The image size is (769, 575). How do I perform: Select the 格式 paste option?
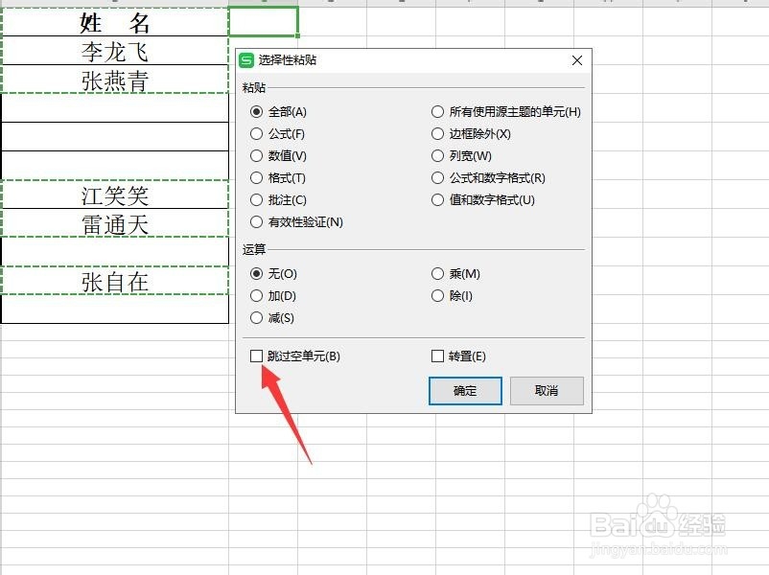pyautogui.click(x=256, y=178)
